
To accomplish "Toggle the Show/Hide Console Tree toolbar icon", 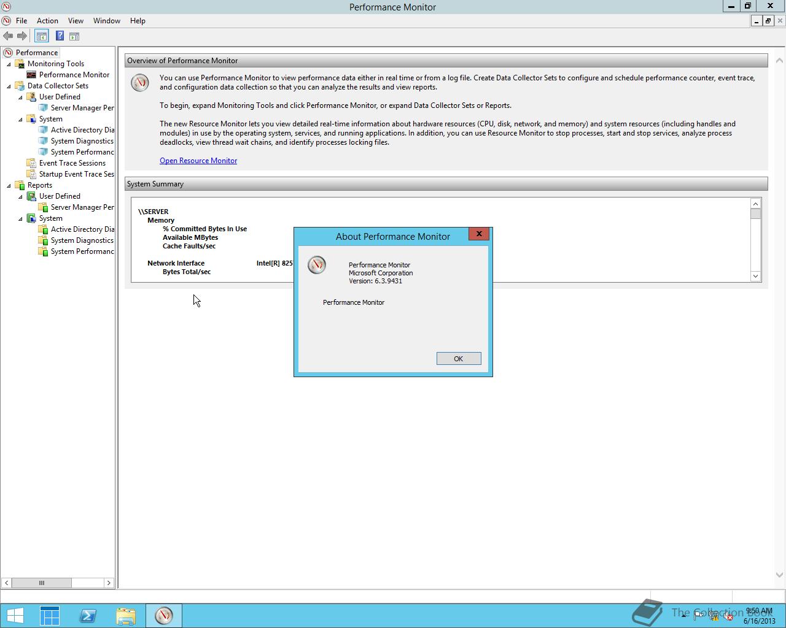I will click(x=41, y=36).
